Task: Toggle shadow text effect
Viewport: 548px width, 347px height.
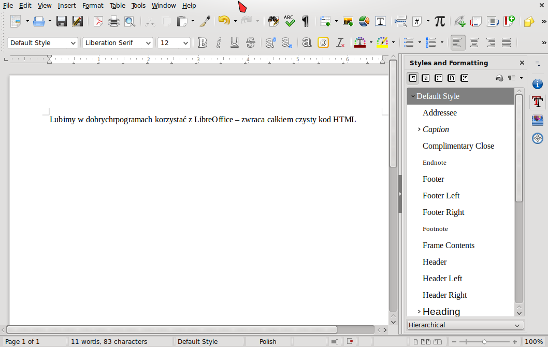Action: point(307,42)
